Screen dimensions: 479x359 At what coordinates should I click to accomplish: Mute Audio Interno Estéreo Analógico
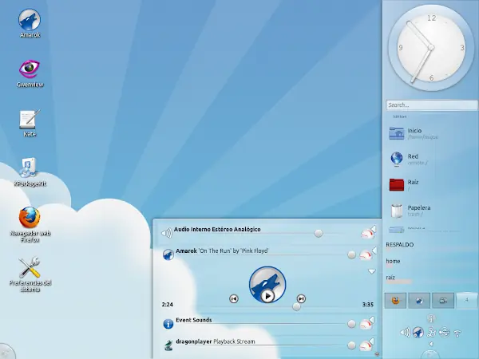(x=366, y=234)
